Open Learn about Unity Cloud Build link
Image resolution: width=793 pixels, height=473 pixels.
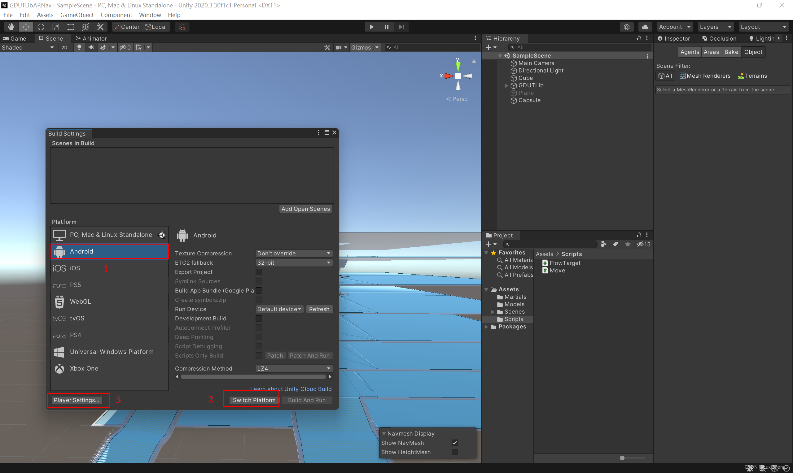tap(291, 389)
